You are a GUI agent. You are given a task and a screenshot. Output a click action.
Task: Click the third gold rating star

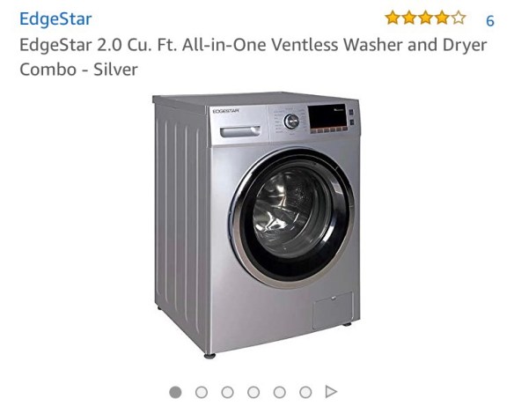click(x=425, y=18)
